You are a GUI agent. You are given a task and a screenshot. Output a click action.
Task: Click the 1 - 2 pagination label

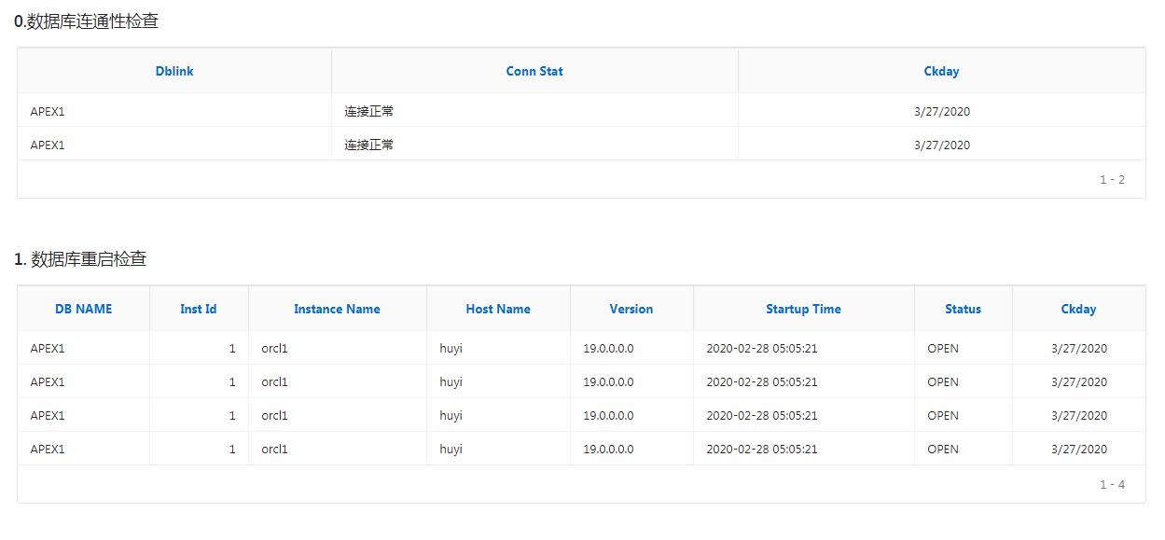[1112, 179]
